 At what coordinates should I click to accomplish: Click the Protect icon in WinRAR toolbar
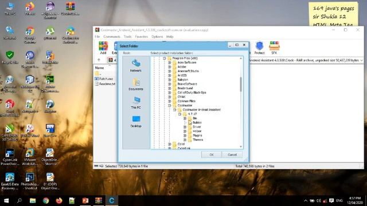tap(259, 48)
